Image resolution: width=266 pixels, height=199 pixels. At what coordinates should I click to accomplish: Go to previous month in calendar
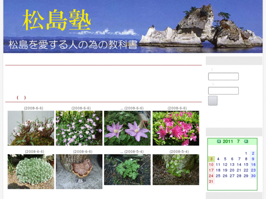(219, 141)
